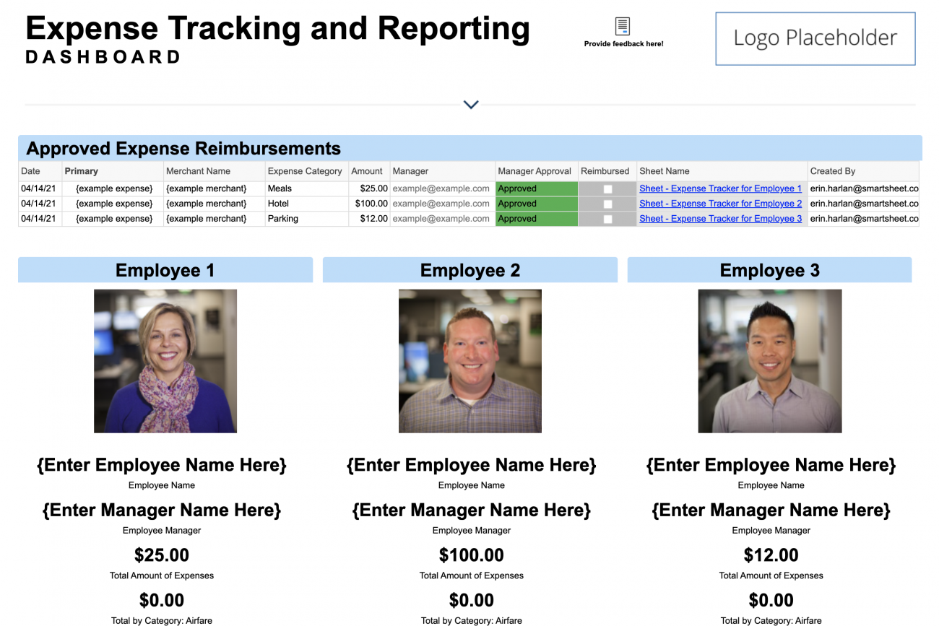The image size is (939, 626).
Task: Select the Primary column header
Action: (x=82, y=171)
